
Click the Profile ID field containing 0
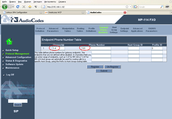coord(157,48)
